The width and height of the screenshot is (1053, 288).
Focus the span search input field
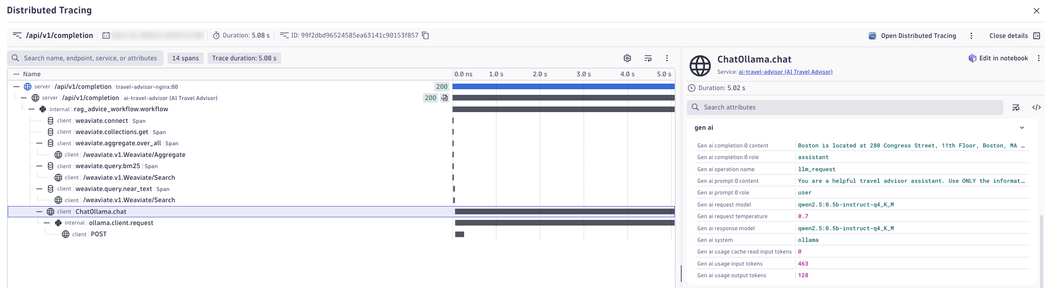click(90, 58)
